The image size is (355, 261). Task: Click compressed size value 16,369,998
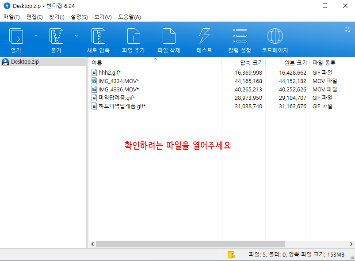tap(248, 72)
